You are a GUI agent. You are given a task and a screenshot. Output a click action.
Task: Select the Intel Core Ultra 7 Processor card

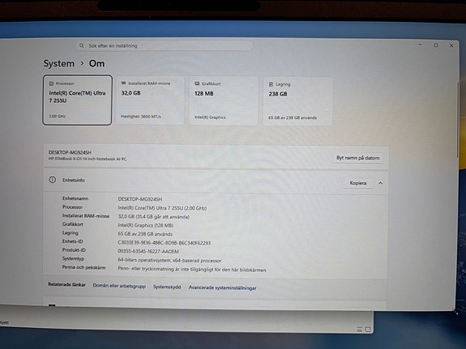tap(77, 100)
